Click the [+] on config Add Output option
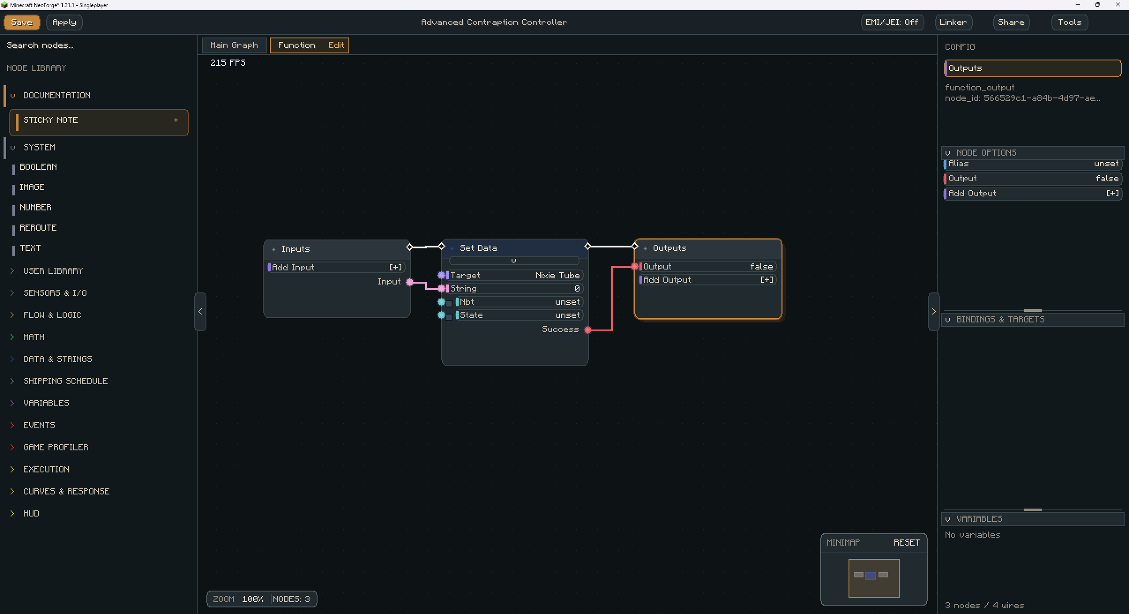1129x614 pixels. coord(1113,193)
